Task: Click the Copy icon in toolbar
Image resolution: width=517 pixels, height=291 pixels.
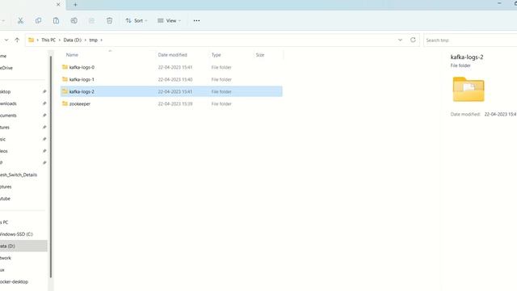Action: click(38, 20)
